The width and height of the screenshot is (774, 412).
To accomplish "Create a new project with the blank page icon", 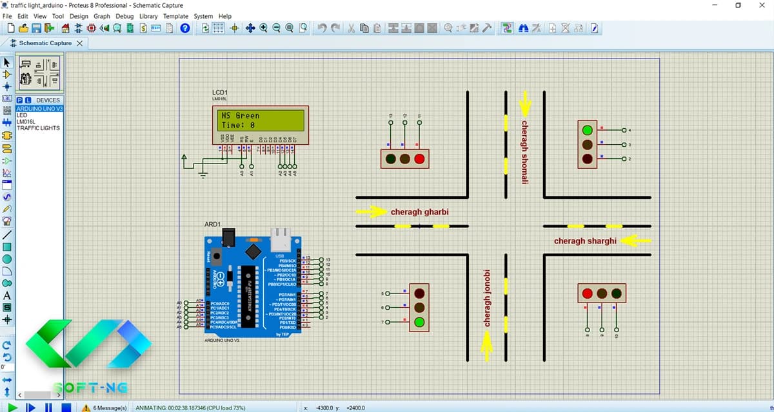I will 11,28.
